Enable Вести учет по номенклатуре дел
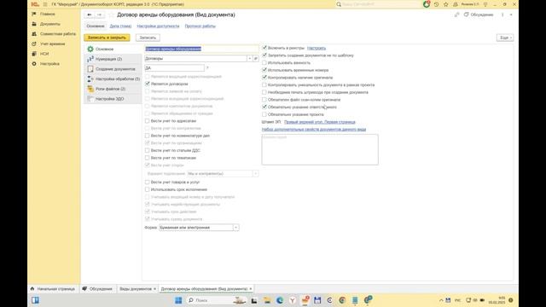The height and width of the screenshot is (307, 546). pyautogui.click(x=148, y=136)
